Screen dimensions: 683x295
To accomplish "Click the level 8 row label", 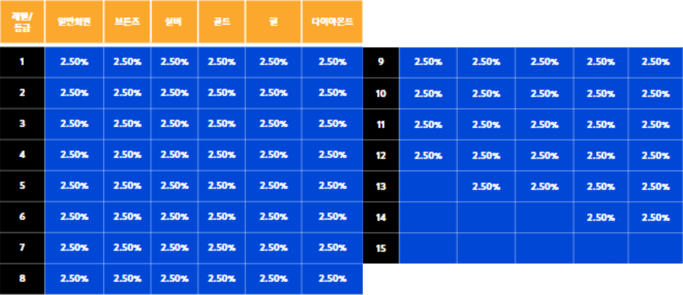I will click(x=22, y=279).
